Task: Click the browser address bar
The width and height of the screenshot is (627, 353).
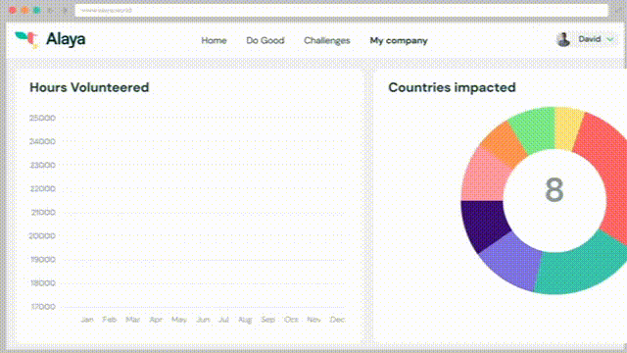Action: point(342,10)
